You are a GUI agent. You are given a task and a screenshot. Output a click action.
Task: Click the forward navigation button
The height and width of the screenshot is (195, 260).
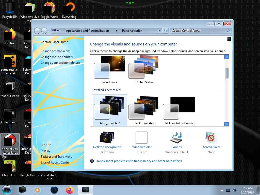[44, 31]
